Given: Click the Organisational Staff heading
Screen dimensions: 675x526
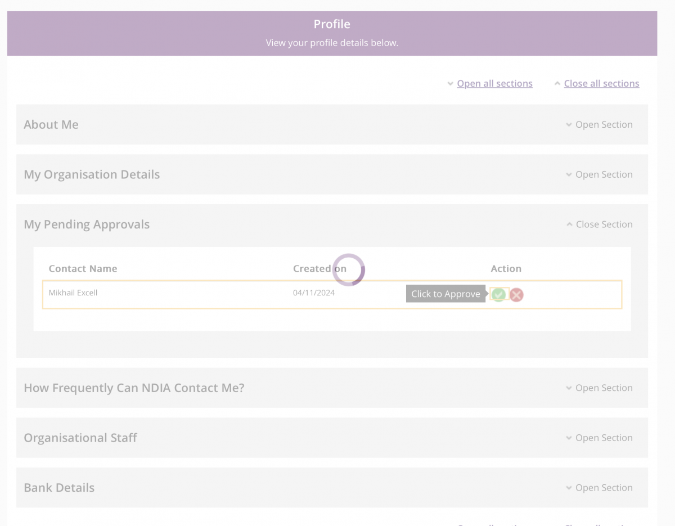Looking at the screenshot, I should click(x=80, y=438).
